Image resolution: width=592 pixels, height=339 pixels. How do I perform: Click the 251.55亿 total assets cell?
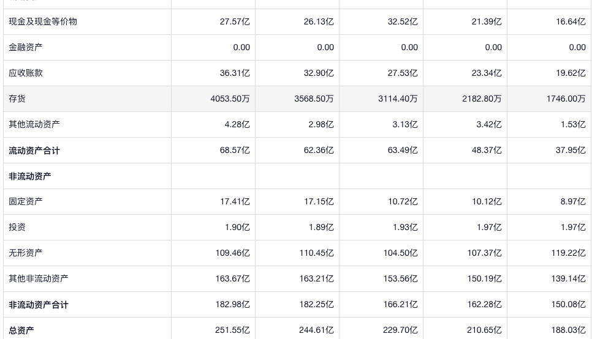[x=232, y=330]
